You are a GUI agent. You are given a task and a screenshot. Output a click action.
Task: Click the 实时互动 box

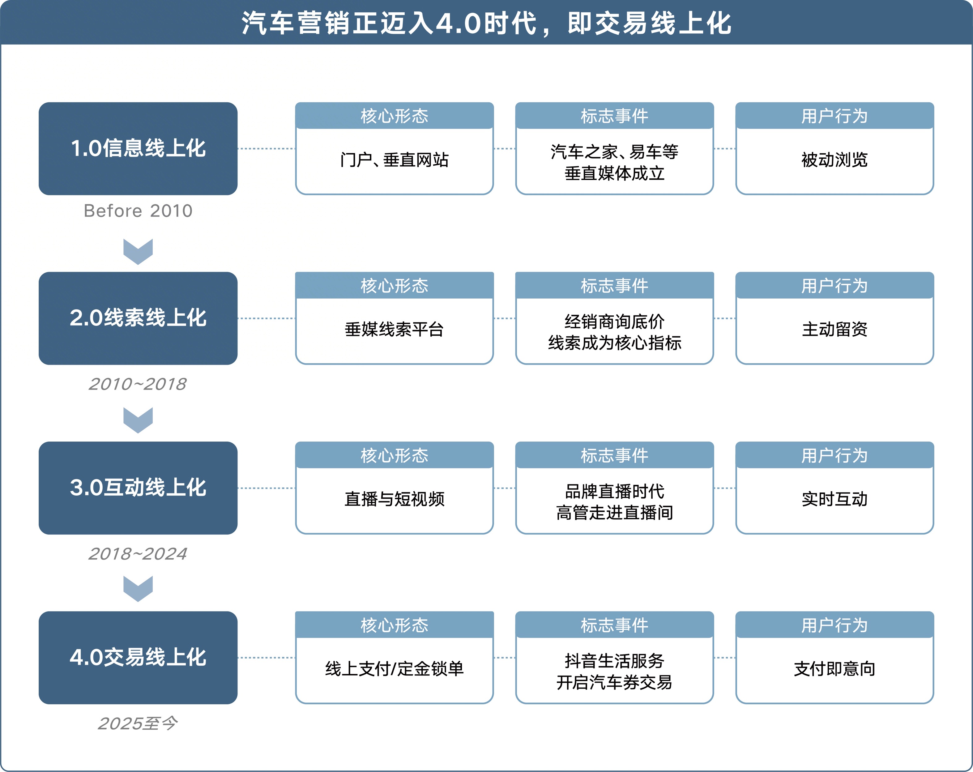pyautogui.click(x=834, y=499)
